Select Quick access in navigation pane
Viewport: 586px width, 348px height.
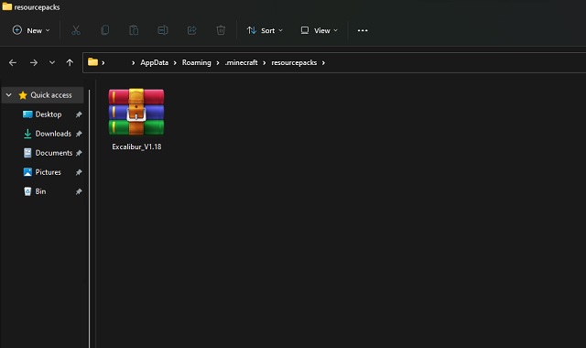coord(43,95)
